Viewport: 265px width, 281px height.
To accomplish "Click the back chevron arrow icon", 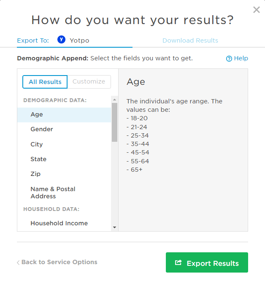I will click(x=18, y=263).
